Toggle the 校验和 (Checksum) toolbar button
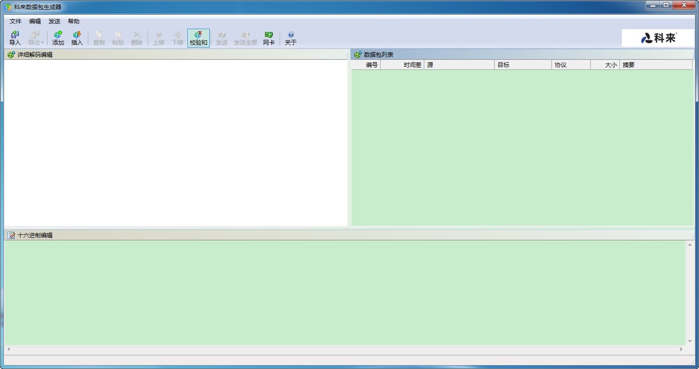 pos(199,38)
